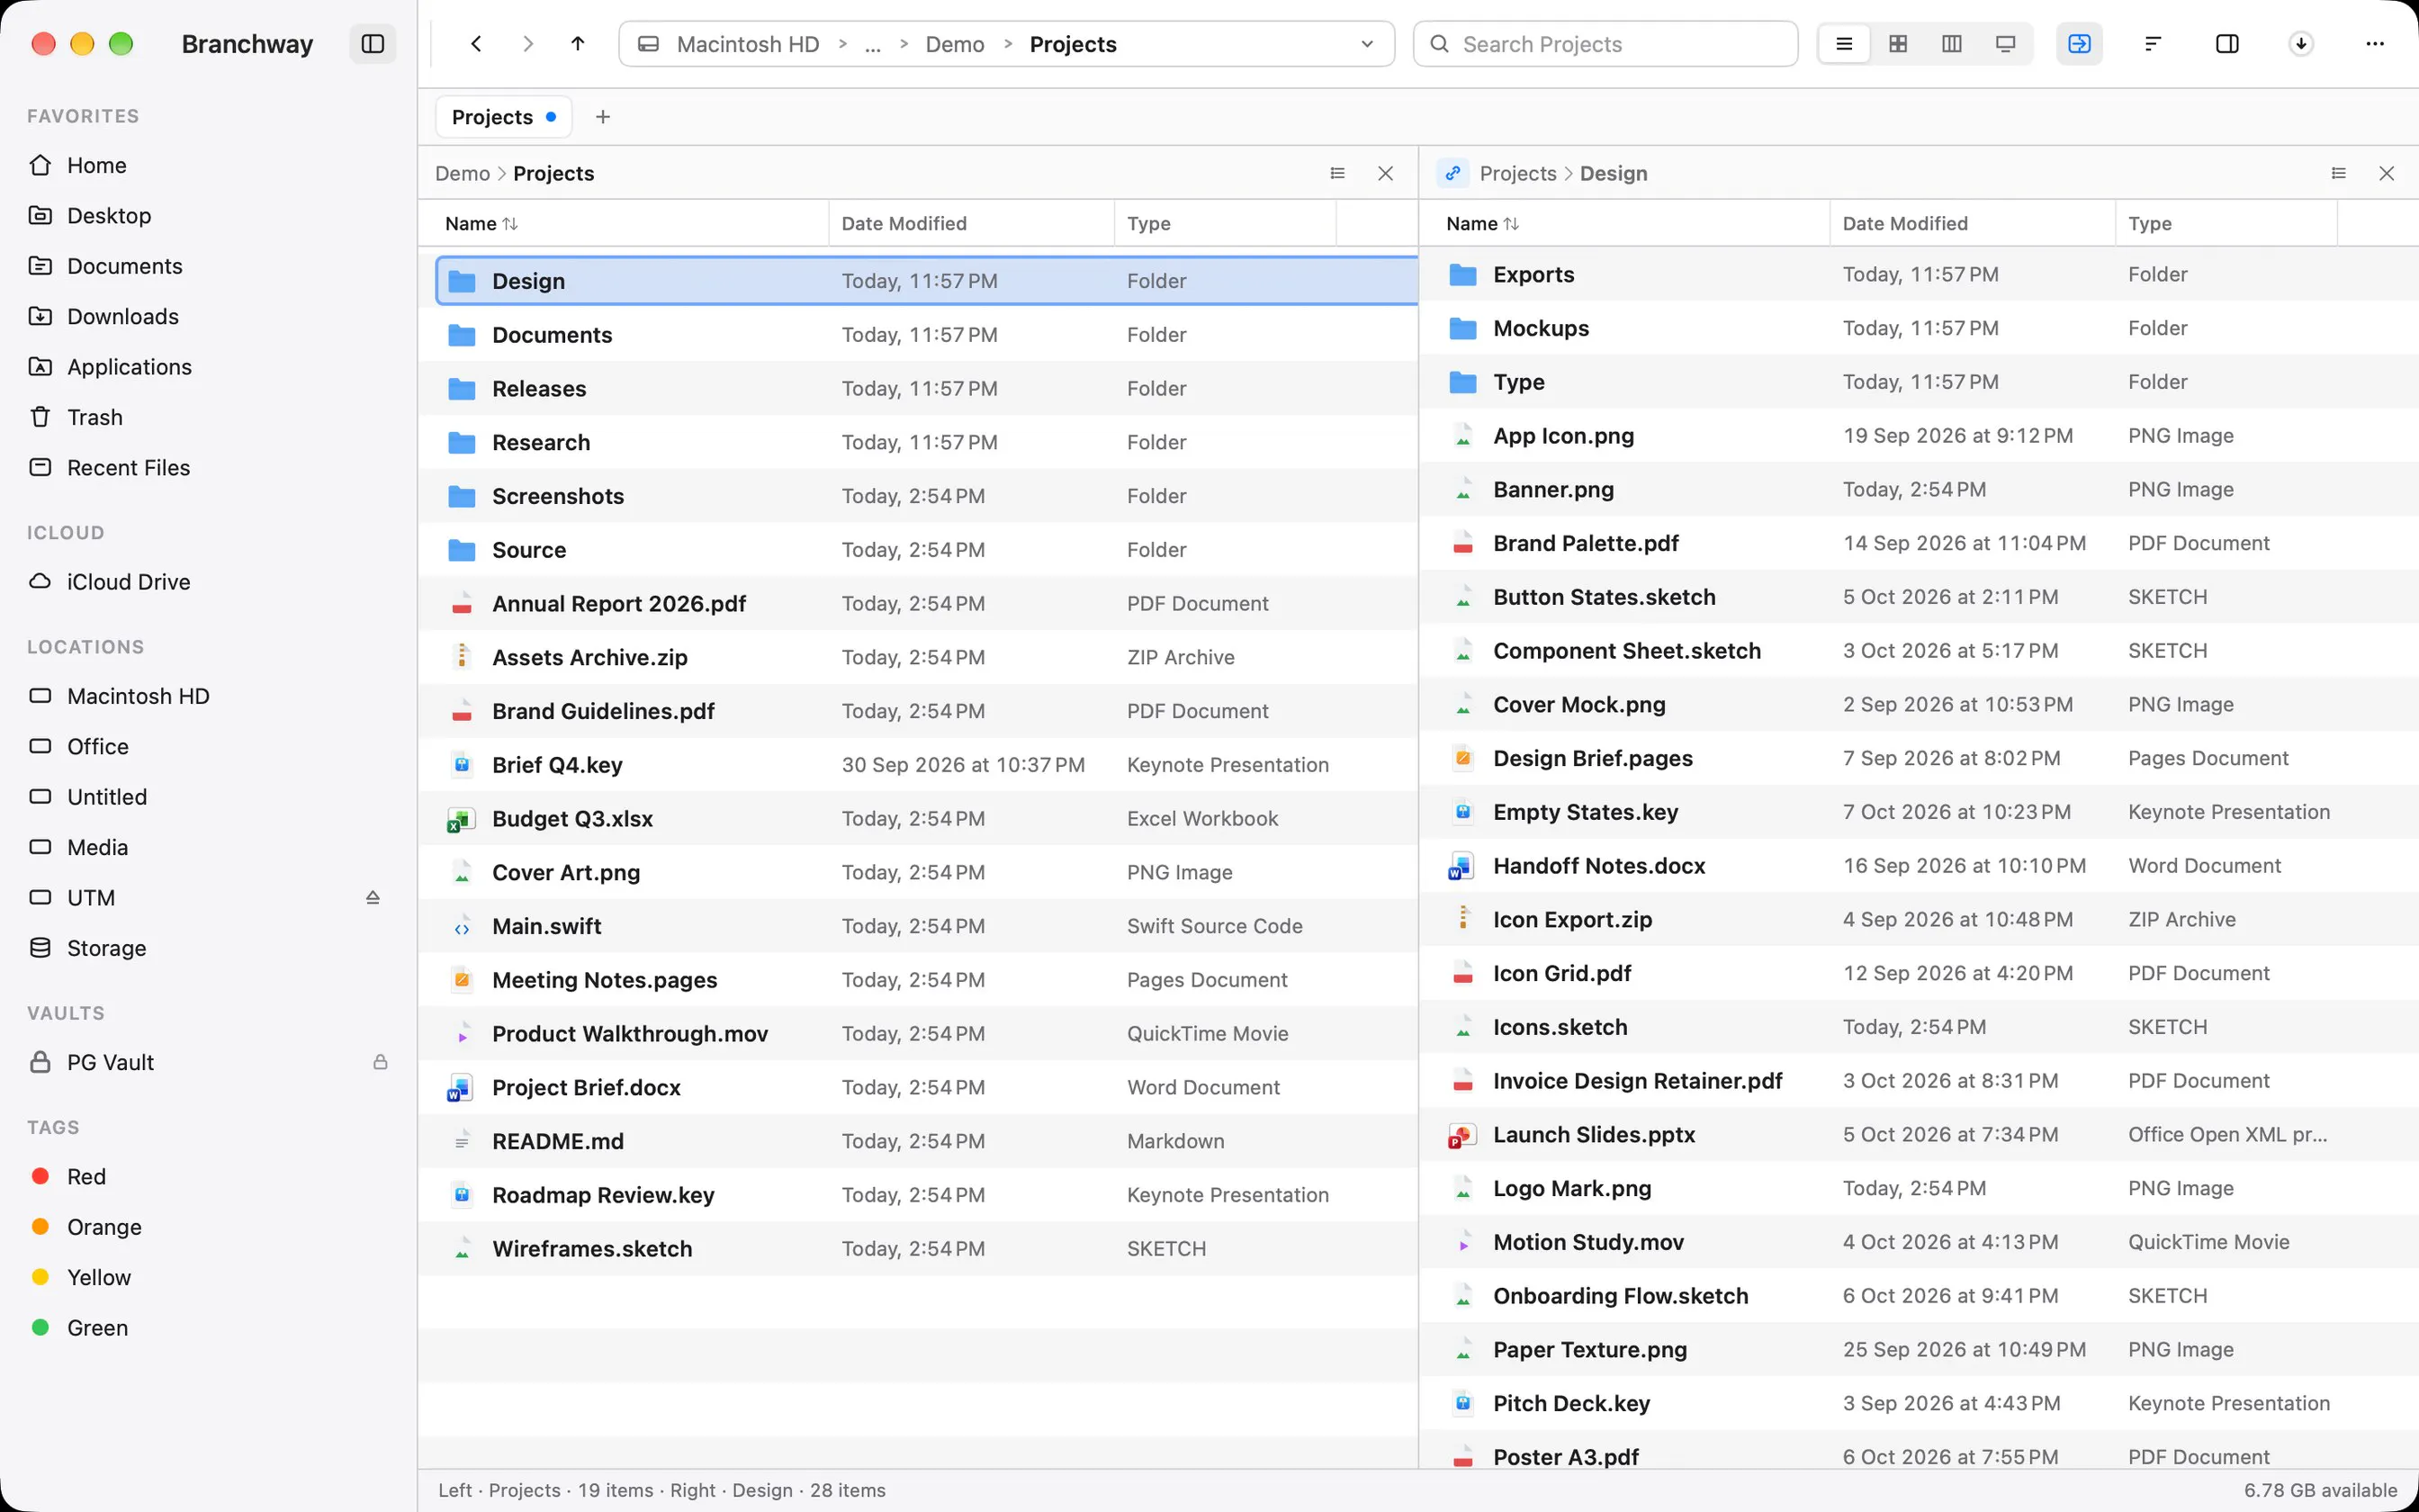The width and height of the screenshot is (2419, 1512).
Task: Open the downloads activity icon
Action: pos(2301,44)
